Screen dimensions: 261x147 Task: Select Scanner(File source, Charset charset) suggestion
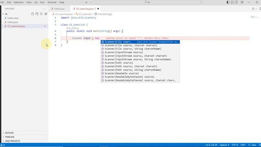[x=140, y=45]
